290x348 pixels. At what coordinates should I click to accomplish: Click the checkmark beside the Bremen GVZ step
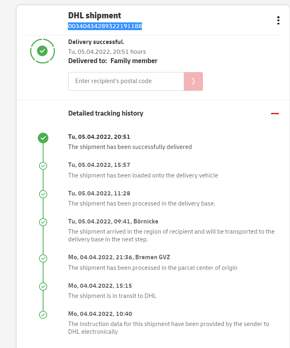click(x=43, y=258)
